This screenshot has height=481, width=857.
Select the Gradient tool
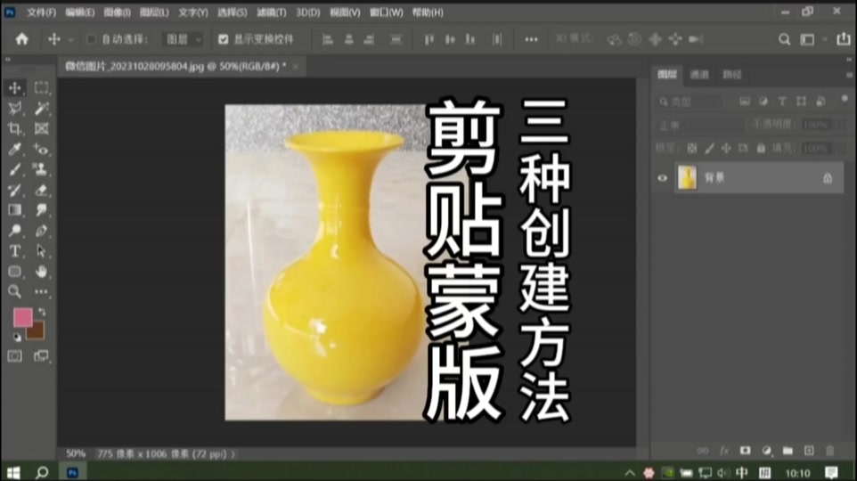coord(15,210)
